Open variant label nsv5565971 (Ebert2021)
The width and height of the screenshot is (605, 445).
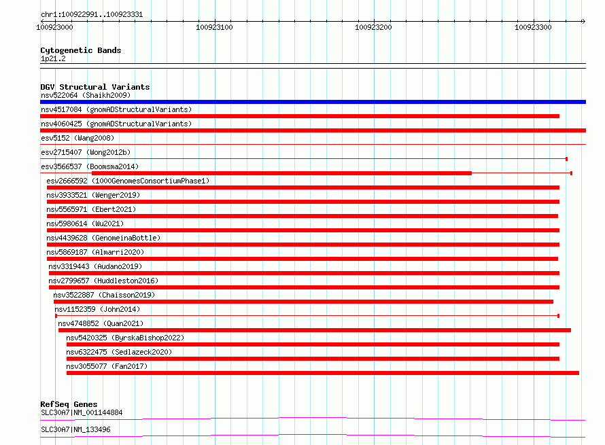(x=91, y=209)
